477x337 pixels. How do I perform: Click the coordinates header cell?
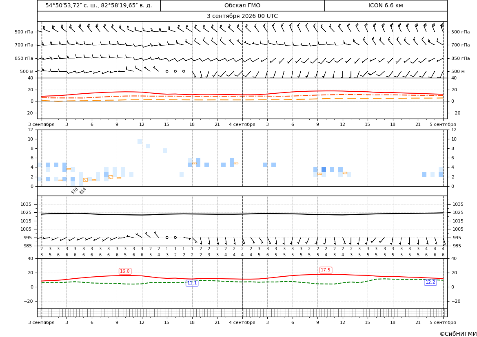coord(99,5)
